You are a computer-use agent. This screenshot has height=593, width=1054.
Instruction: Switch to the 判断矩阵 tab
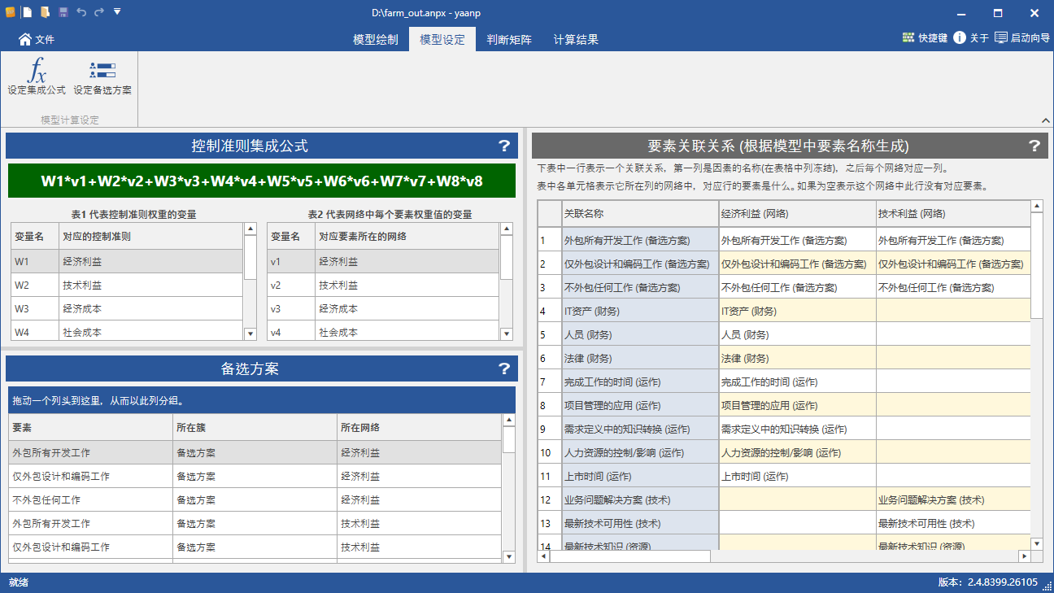pos(510,37)
